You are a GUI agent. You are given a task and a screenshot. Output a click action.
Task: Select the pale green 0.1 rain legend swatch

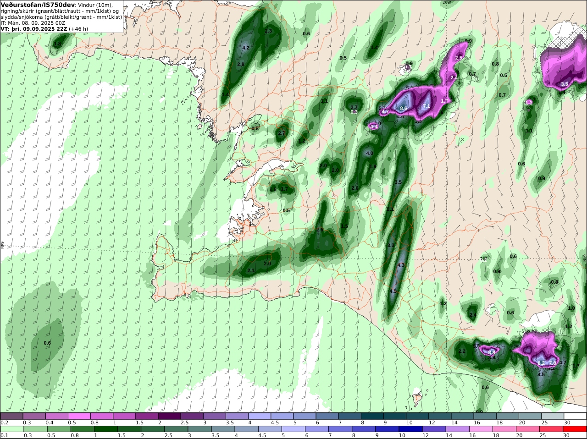tap(12, 429)
